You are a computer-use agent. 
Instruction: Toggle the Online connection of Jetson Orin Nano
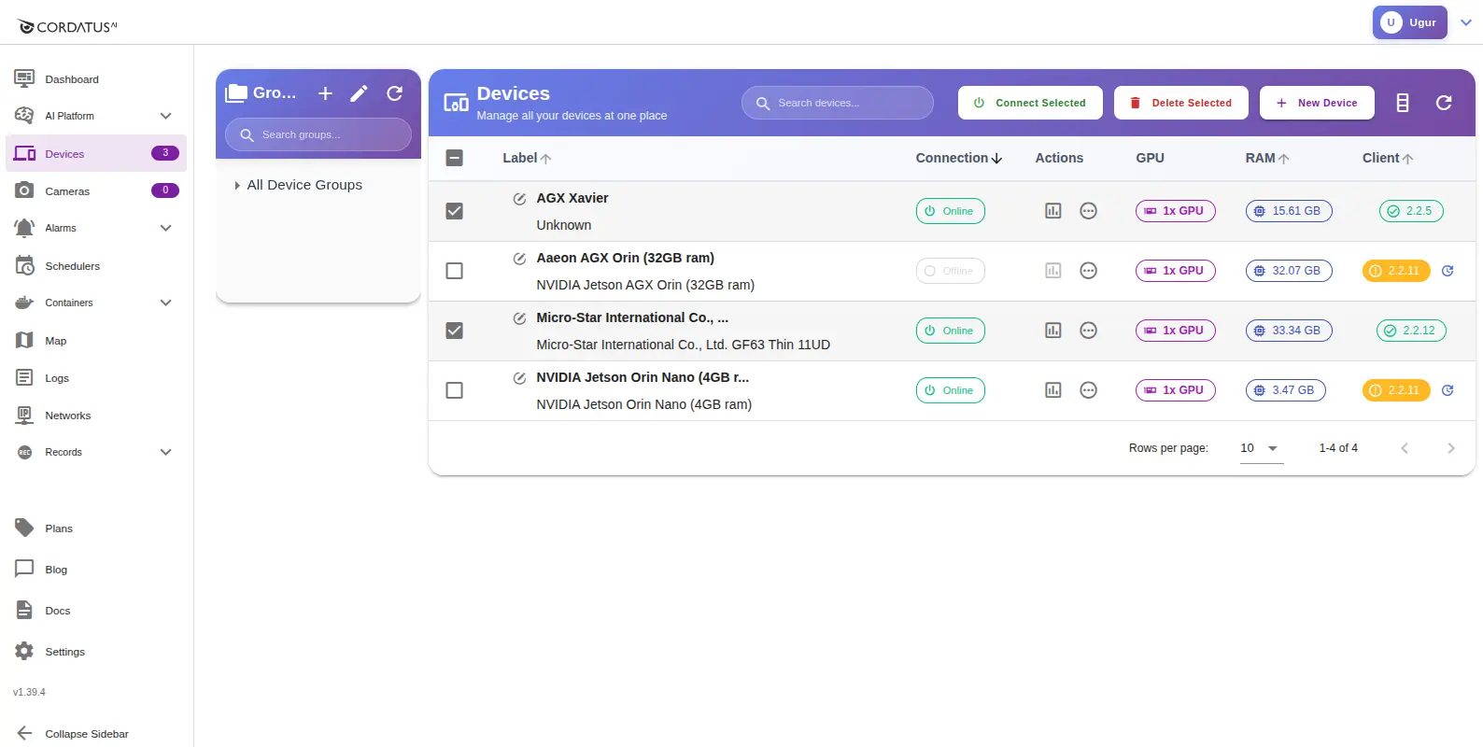pyautogui.click(x=950, y=390)
